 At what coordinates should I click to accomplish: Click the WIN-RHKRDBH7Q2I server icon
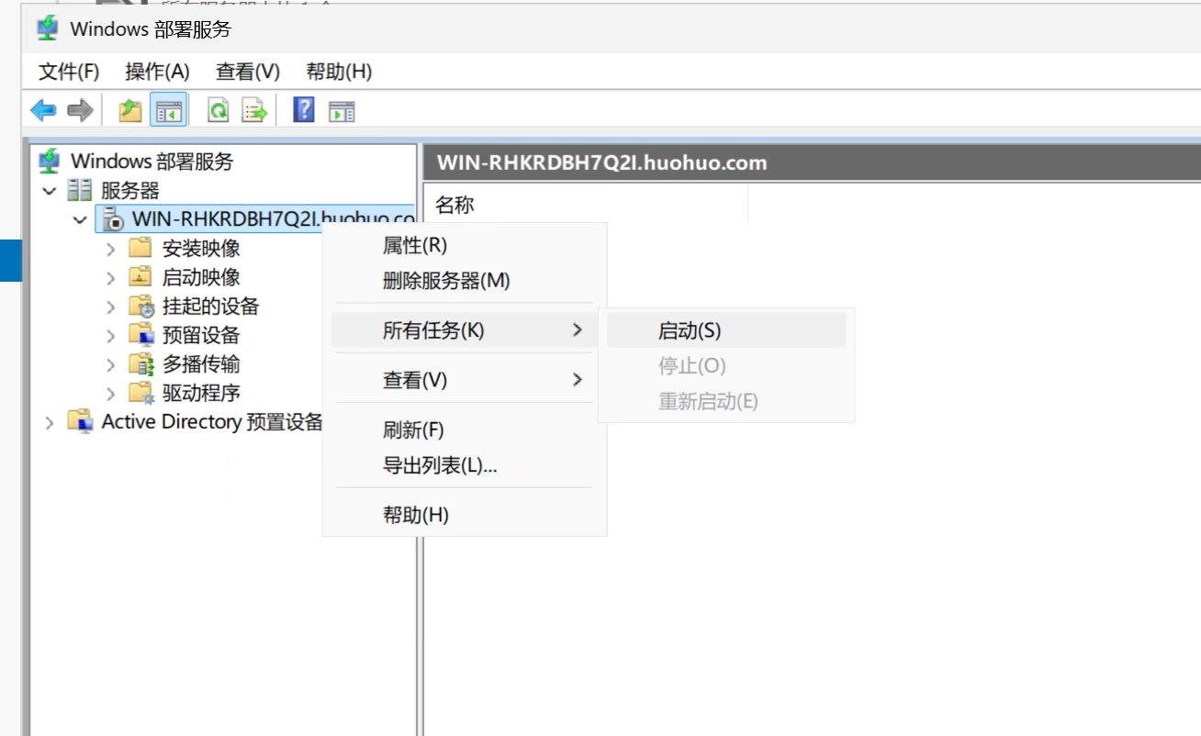tap(113, 219)
